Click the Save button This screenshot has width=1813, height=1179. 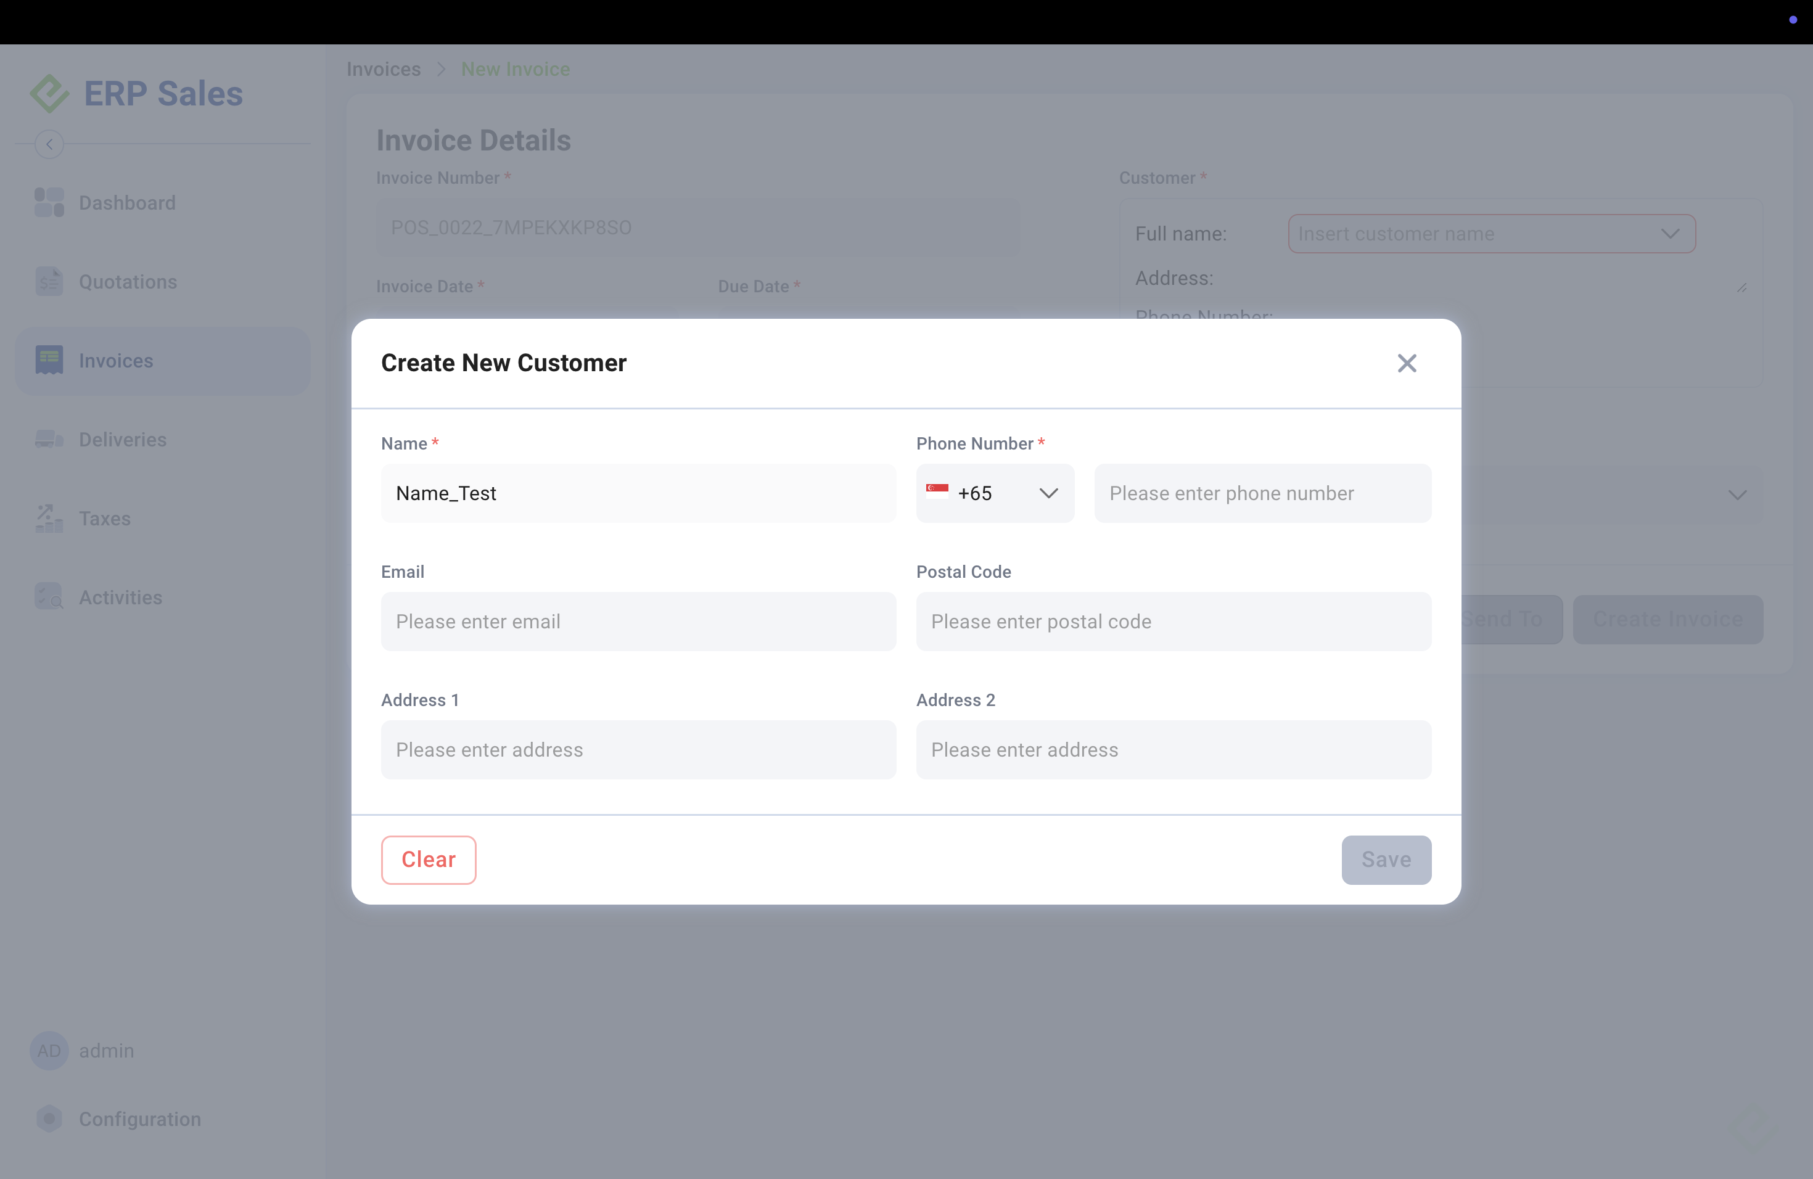tap(1386, 860)
